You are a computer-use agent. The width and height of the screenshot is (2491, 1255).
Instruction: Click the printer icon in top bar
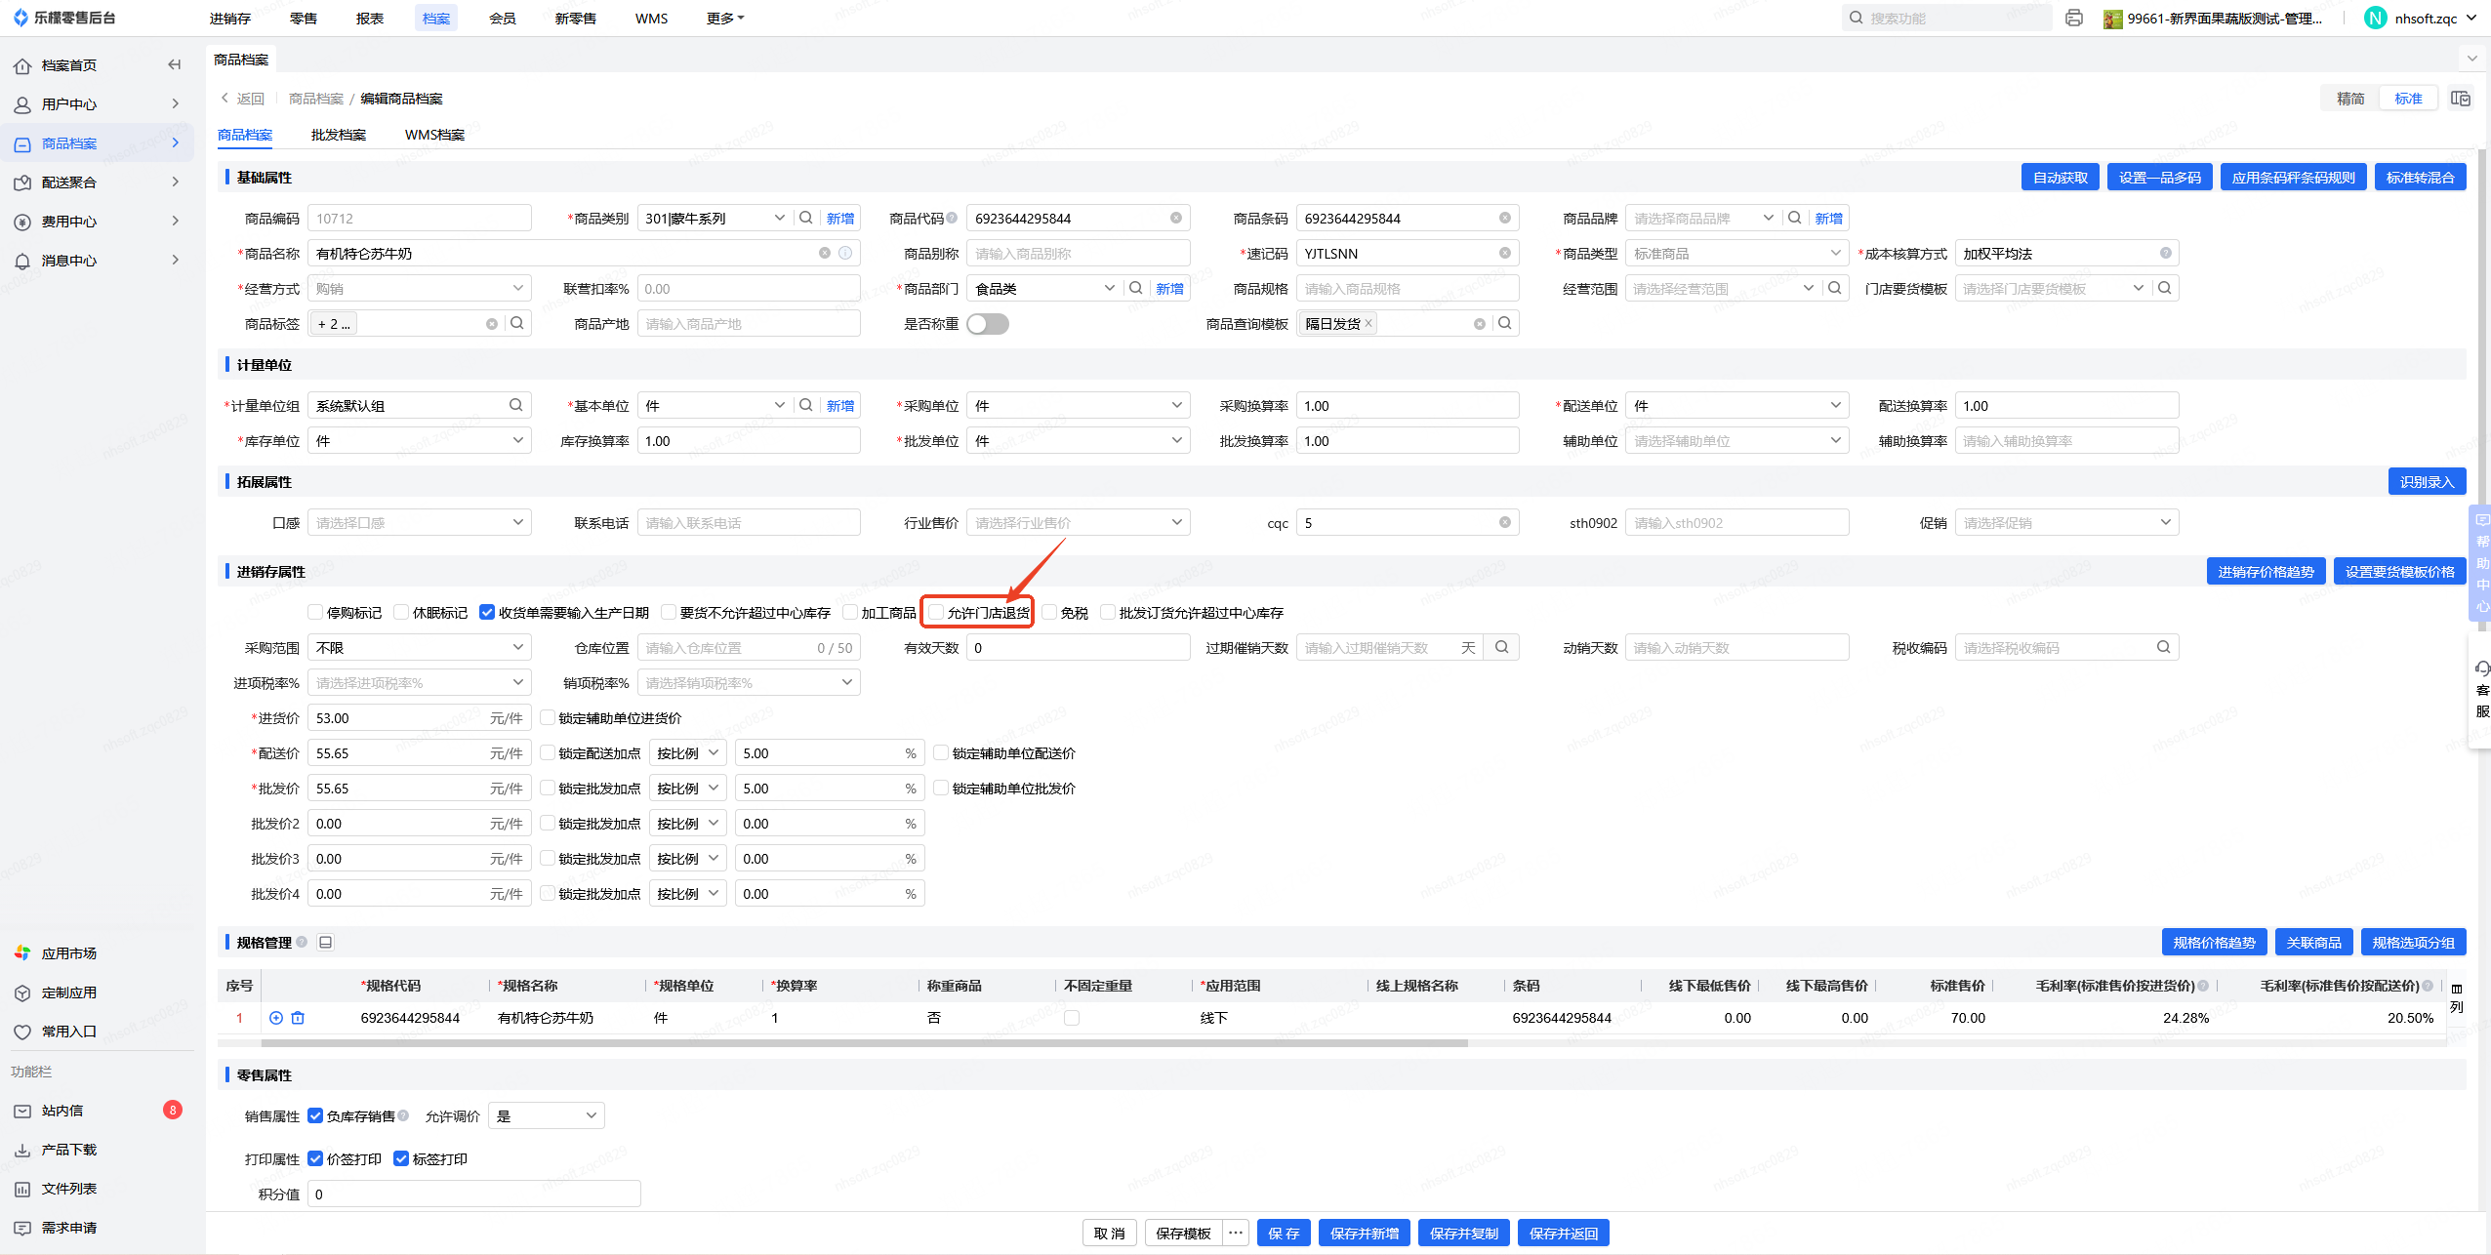(2074, 18)
